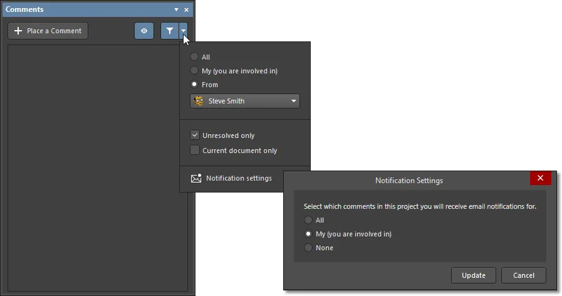Close the Comments panel
The height and width of the screenshot is (296, 562).
[186, 9]
